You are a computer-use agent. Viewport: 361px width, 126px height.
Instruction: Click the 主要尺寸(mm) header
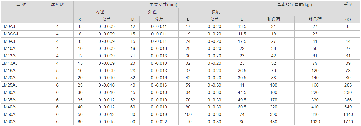coord(163,5)
